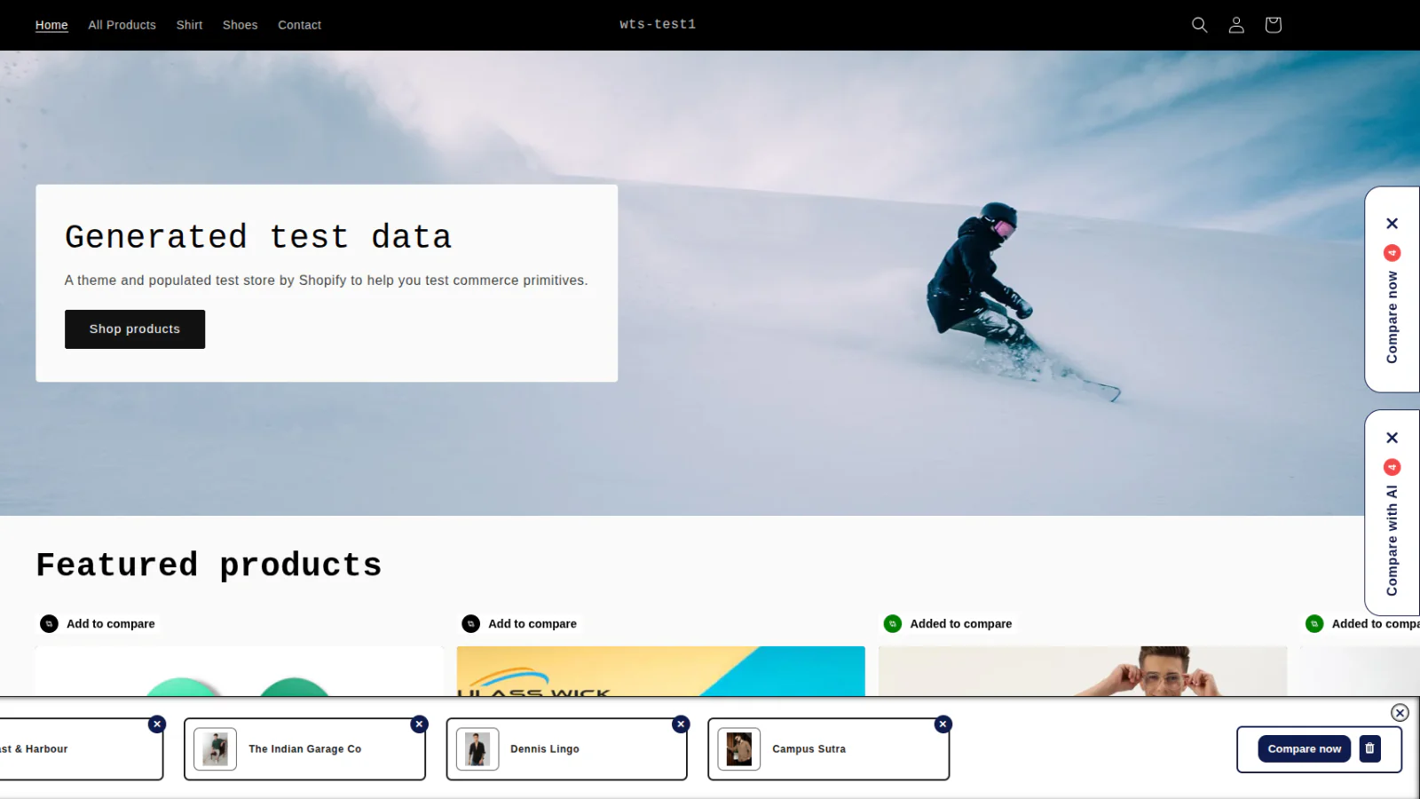Remove The Indian Garage Co from compare
Image resolution: width=1420 pixels, height=799 pixels.
pos(419,724)
